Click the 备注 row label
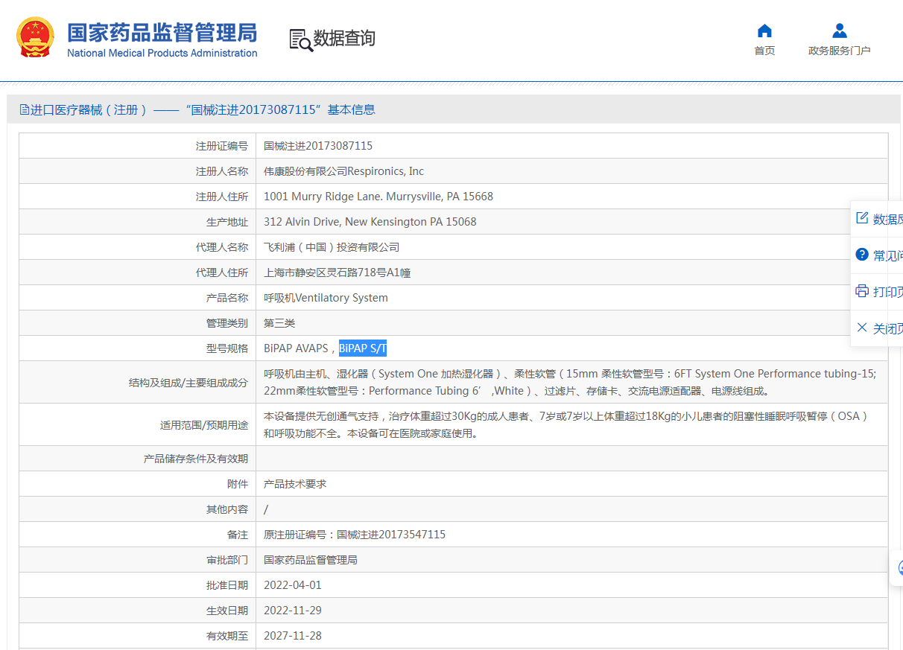Screen dimensions: 903x650 click(238, 535)
